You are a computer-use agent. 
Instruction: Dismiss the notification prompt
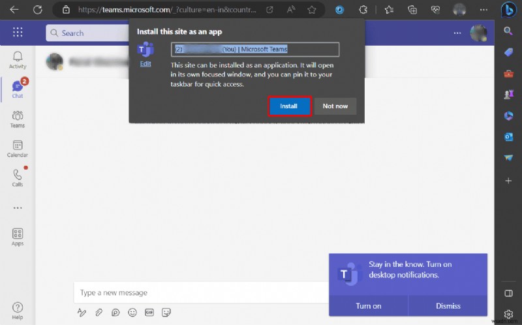[448, 305]
